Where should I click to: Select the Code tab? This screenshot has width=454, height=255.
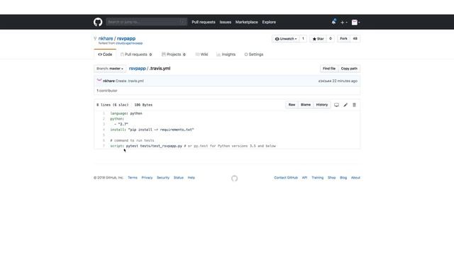(105, 55)
